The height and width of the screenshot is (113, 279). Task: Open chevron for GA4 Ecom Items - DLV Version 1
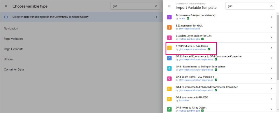[271, 78]
